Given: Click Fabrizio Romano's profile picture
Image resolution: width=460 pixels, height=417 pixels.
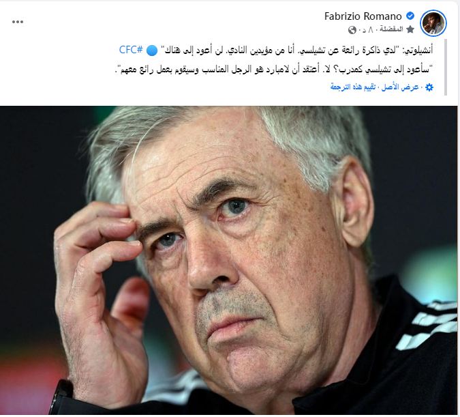Looking at the screenshot, I should click(x=433, y=23).
